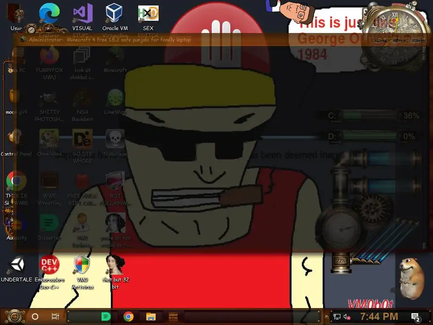This screenshot has width=433, height=325.
Task: Open the 'you're all too stupid' icon
Action: point(115,231)
